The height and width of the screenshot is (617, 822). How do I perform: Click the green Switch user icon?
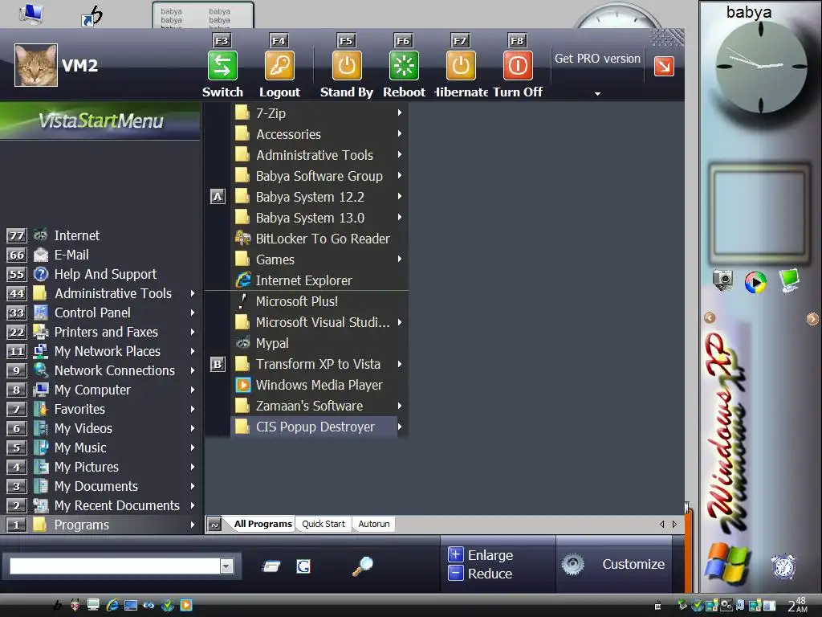coord(222,66)
